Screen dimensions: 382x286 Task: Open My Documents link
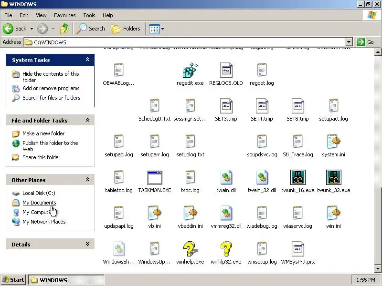(x=39, y=203)
